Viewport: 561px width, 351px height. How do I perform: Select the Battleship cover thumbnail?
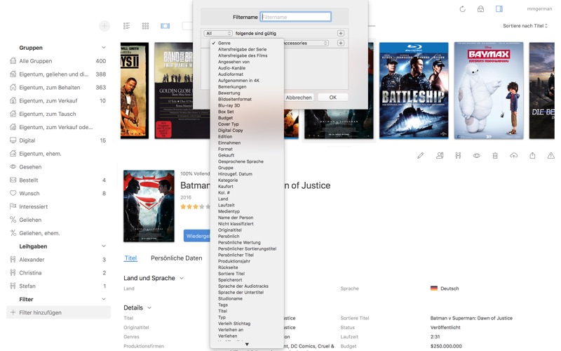coord(414,91)
